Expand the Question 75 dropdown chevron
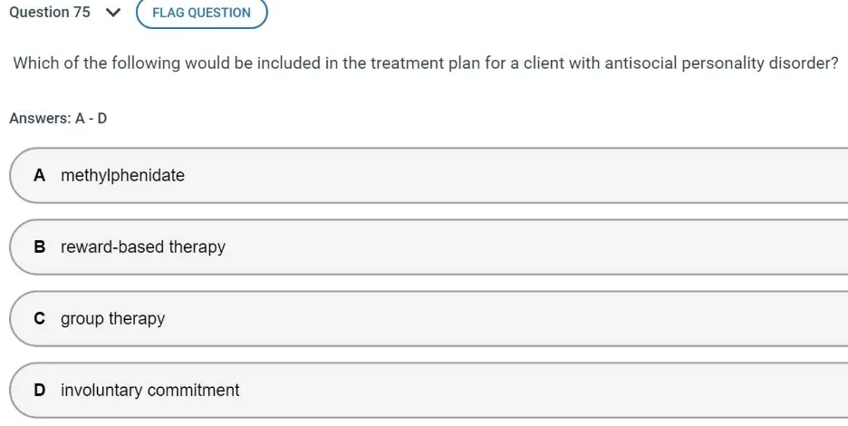Screen dimensions: 848x426 coord(112,13)
